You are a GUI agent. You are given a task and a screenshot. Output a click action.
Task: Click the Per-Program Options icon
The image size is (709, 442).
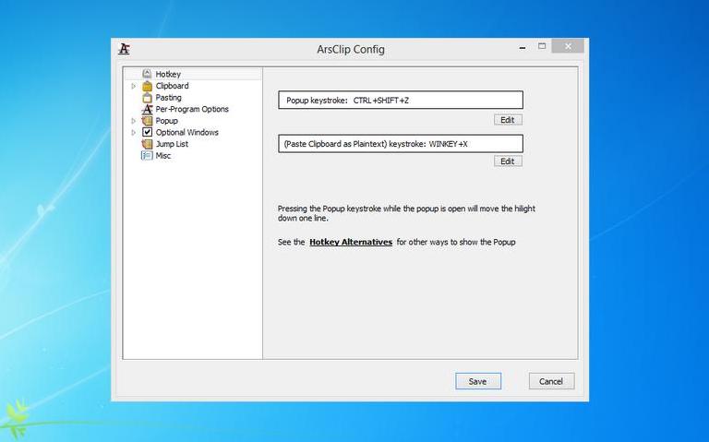[147, 109]
